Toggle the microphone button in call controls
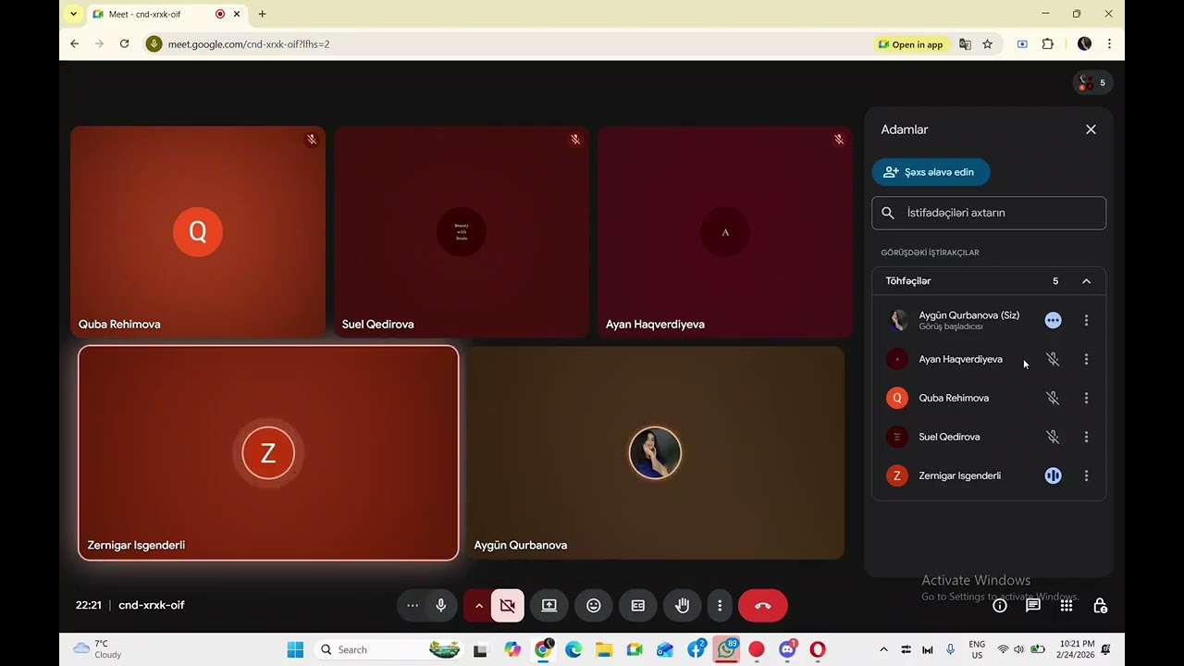 pyautogui.click(x=441, y=606)
